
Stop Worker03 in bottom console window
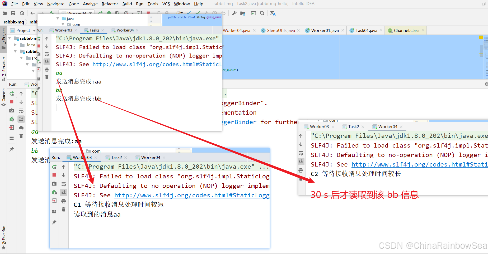54,175
